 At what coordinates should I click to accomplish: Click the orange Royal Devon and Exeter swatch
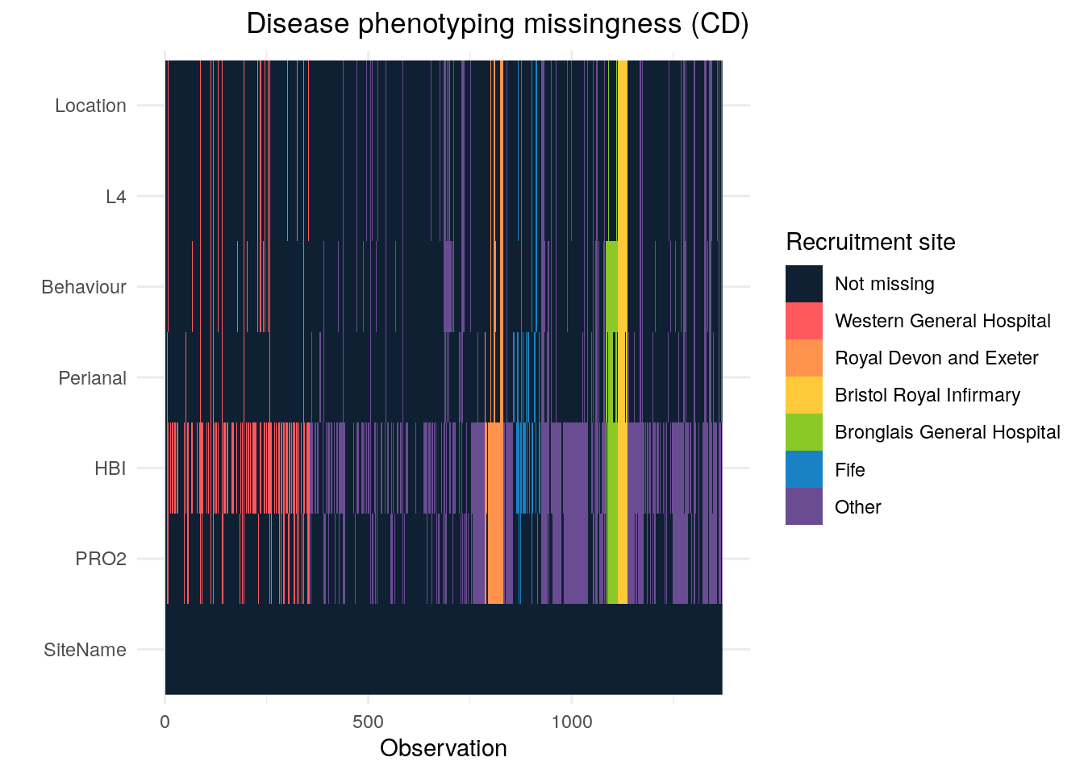[803, 358]
